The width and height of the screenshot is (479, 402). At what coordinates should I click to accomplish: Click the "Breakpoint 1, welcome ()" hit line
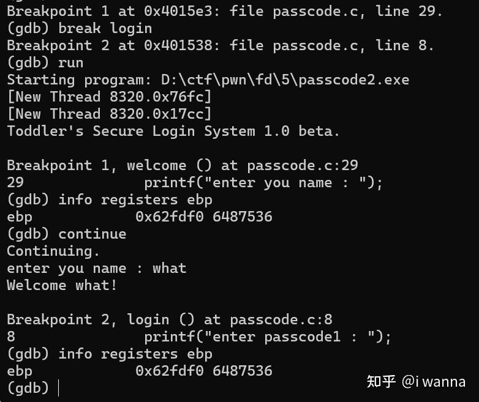point(182,165)
